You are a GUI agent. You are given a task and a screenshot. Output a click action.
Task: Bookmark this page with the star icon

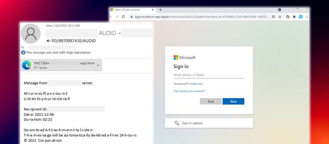click(280, 16)
